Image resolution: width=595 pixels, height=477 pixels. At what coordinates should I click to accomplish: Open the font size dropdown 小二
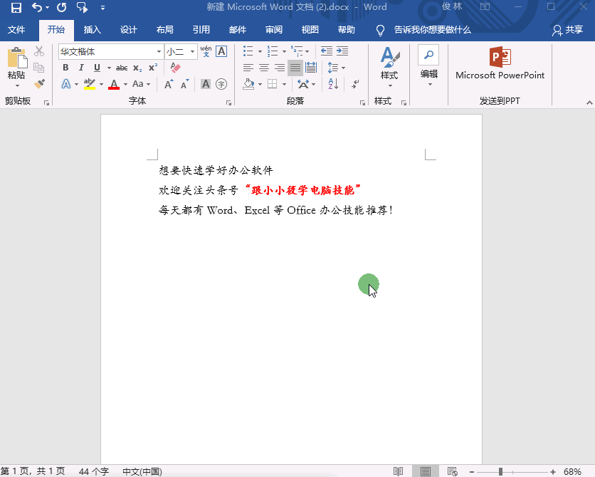(x=192, y=52)
